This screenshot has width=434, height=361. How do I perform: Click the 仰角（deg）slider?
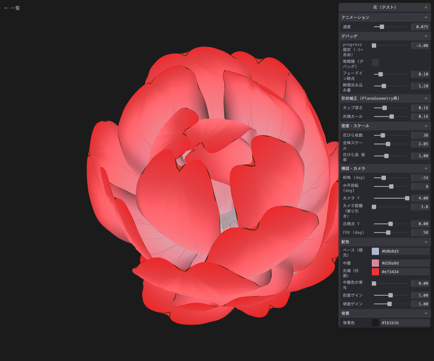(x=391, y=178)
